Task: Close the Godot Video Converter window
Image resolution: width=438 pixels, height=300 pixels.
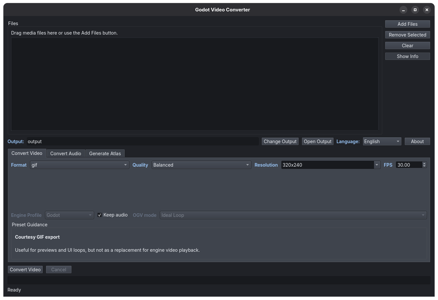Action: [427, 10]
